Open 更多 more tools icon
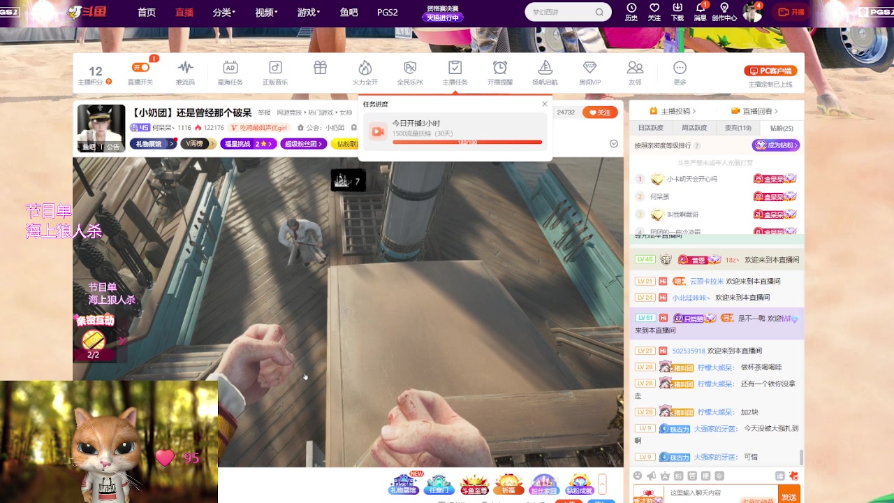 [680, 73]
